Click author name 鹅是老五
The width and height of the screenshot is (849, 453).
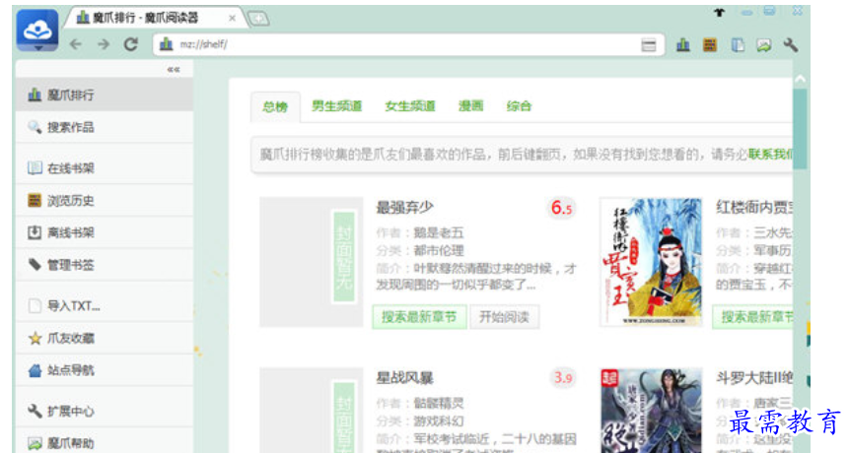[x=439, y=233]
